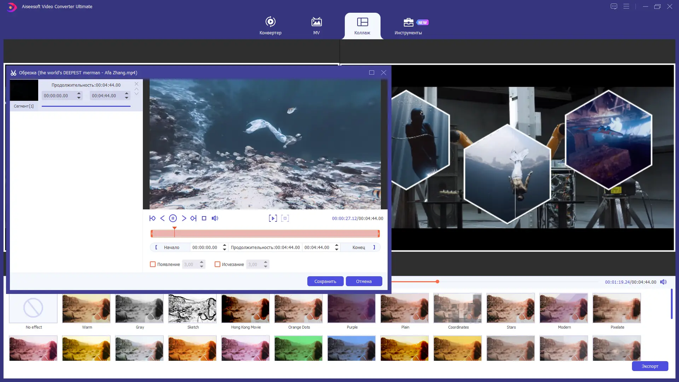Enable the Появление fade-in checkbox
The width and height of the screenshot is (679, 382).
point(153,264)
